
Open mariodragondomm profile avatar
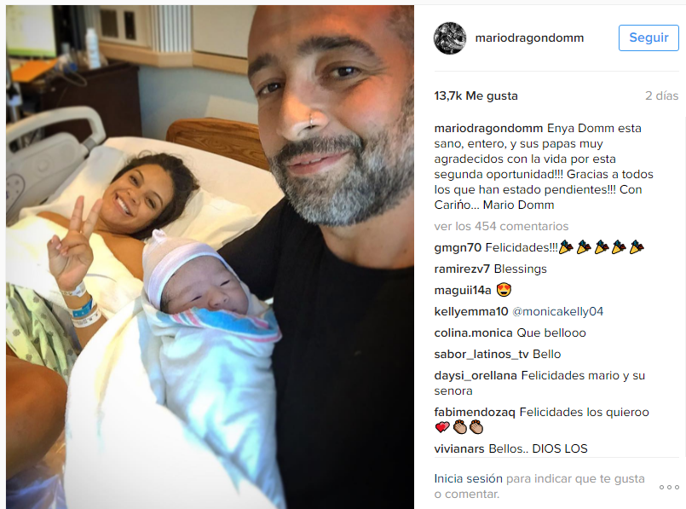(450, 38)
